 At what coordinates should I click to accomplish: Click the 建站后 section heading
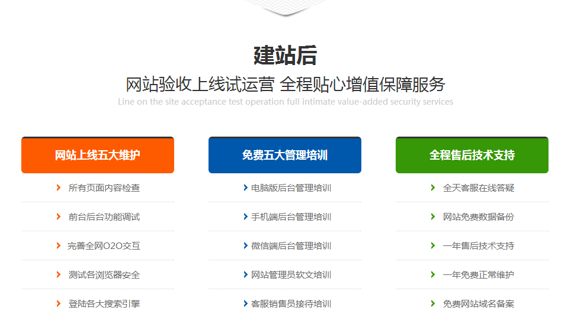(286, 56)
